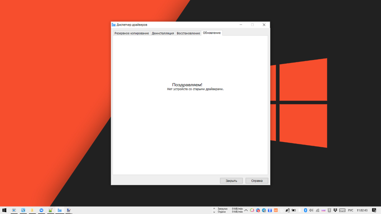Open the Деинсталляция tab

[163, 33]
